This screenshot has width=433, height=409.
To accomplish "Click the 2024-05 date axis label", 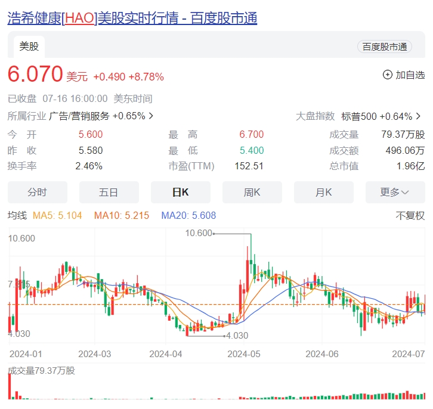I will click(244, 354).
